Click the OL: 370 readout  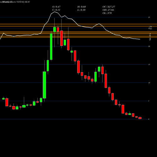[x=107, y=13]
